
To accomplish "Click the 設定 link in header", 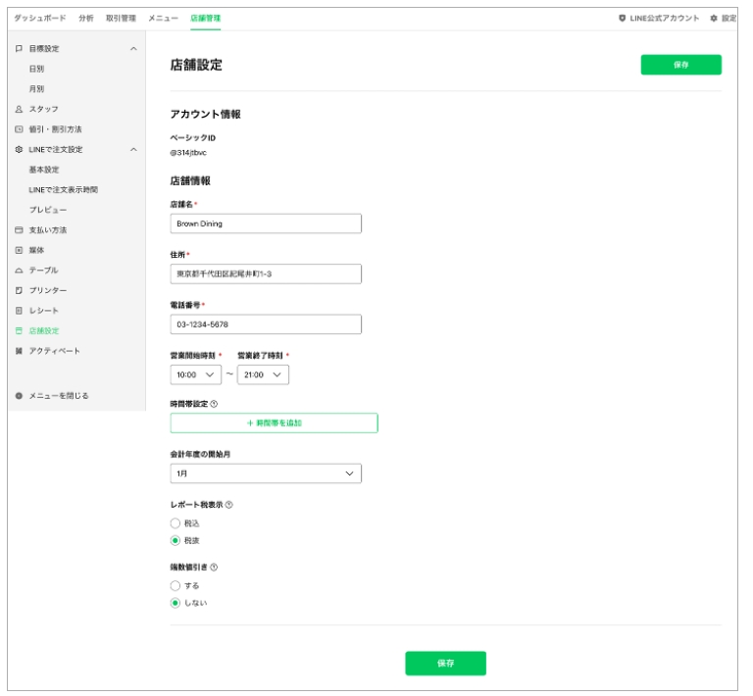I will (729, 19).
